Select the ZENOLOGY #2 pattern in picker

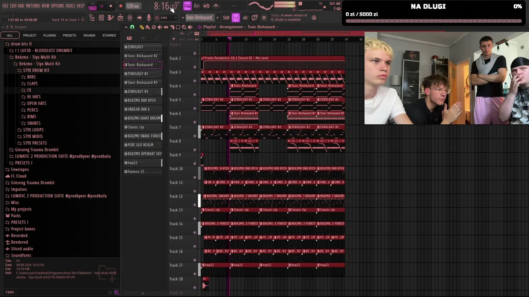(143, 74)
